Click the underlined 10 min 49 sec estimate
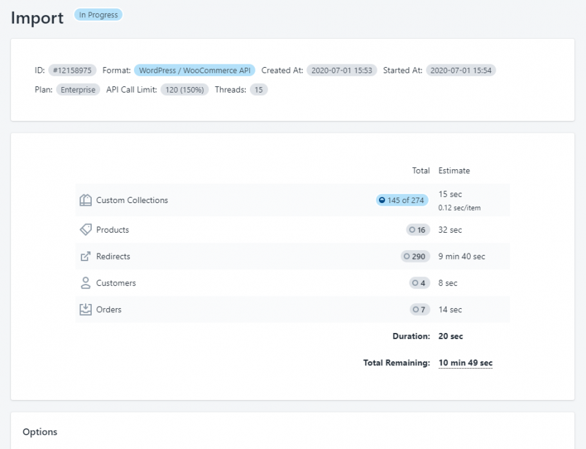Image resolution: width=586 pixels, height=449 pixels. tap(465, 362)
